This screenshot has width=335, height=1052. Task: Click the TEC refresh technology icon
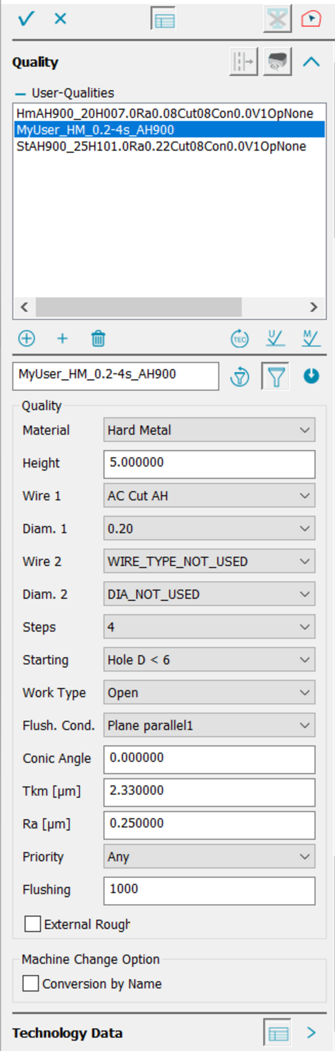239,339
